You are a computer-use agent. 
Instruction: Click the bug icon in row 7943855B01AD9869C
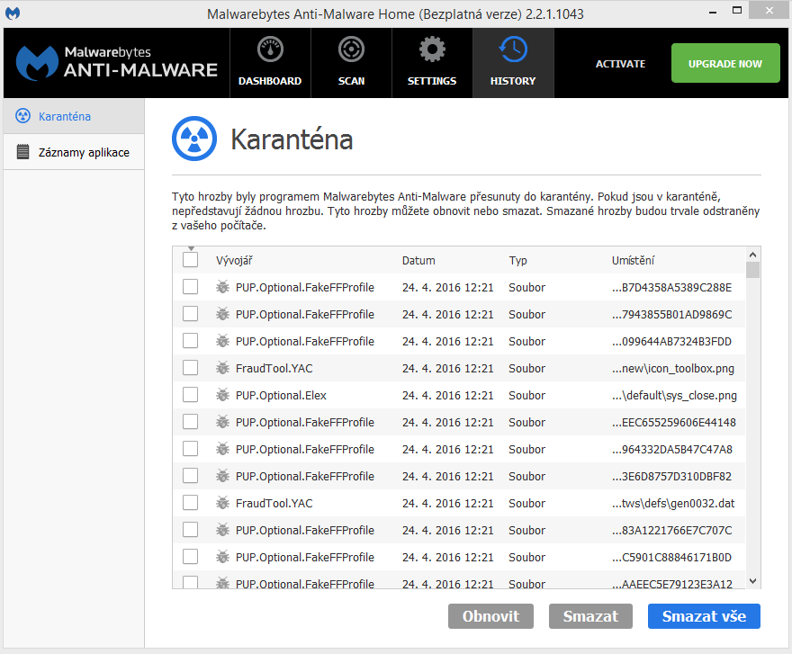223,314
